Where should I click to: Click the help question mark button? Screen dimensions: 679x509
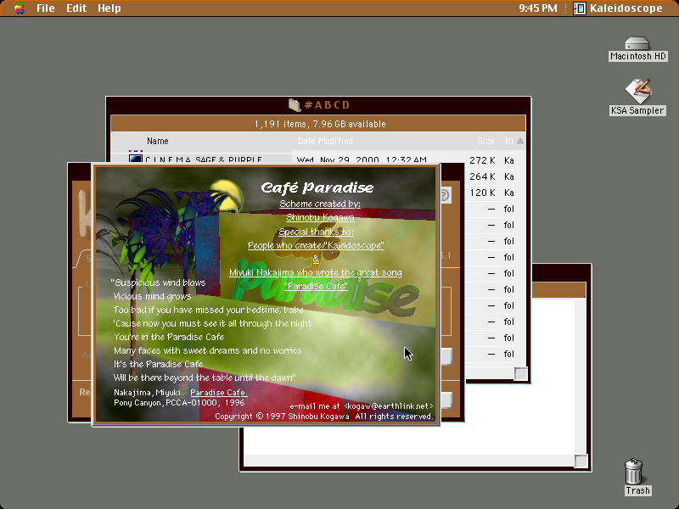445,196
